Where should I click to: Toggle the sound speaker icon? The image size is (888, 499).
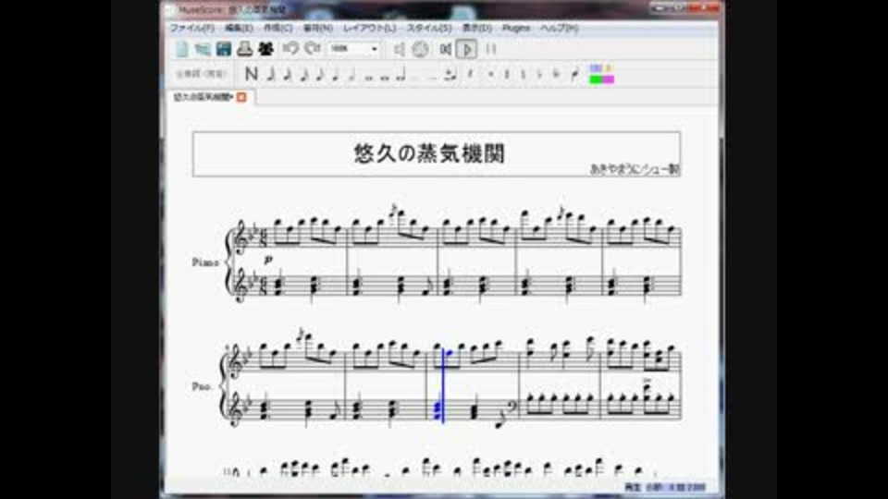tap(400, 49)
